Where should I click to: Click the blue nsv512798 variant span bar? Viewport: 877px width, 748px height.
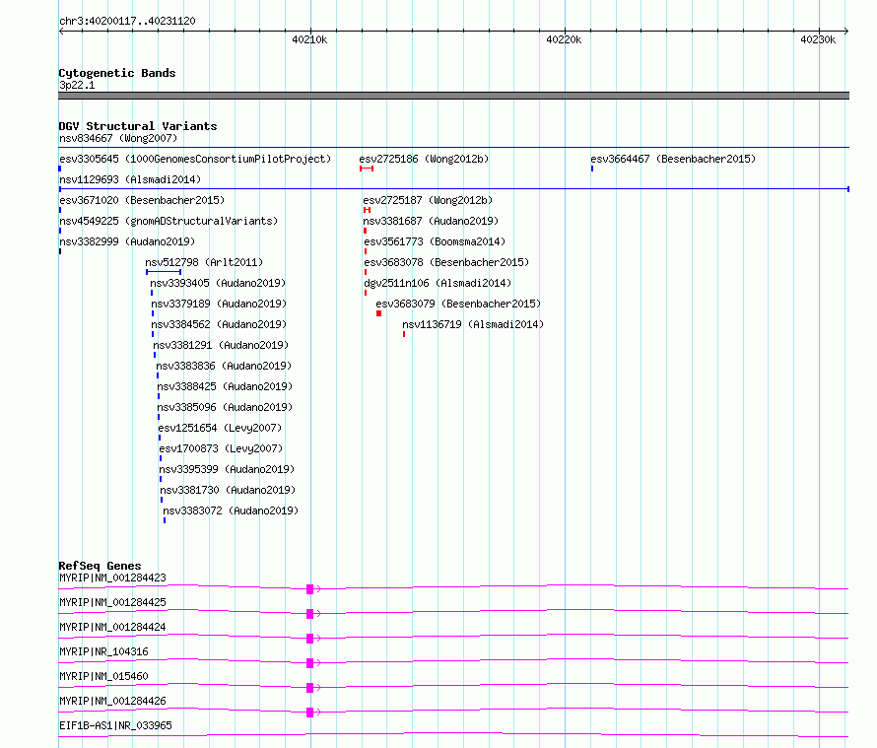tap(164, 272)
